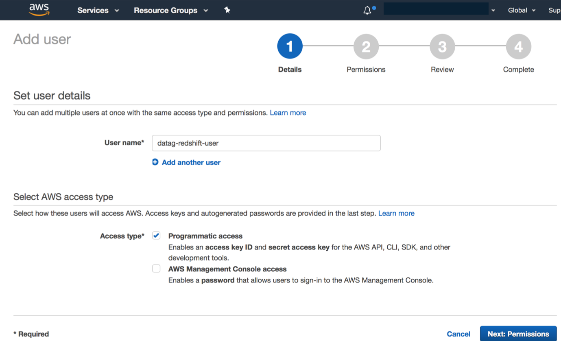The height and width of the screenshot is (341, 561).
Task: Open Learn more link under Set user details
Action: (288, 113)
